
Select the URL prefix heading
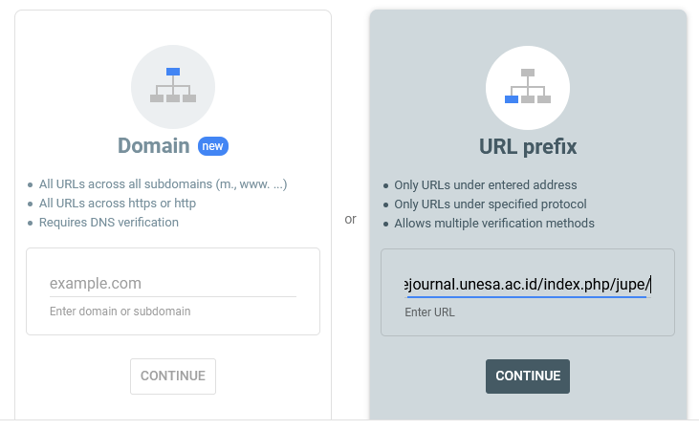click(528, 147)
